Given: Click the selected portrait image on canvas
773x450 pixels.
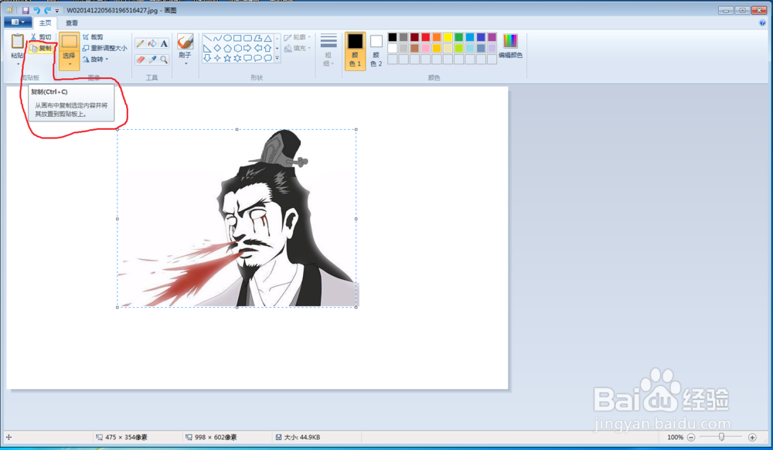Looking at the screenshot, I should tap(237, 218).
